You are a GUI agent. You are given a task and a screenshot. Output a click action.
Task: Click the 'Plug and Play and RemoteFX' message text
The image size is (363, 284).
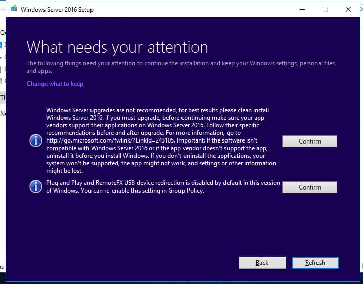pyautogui.click(x=163, y=186)
